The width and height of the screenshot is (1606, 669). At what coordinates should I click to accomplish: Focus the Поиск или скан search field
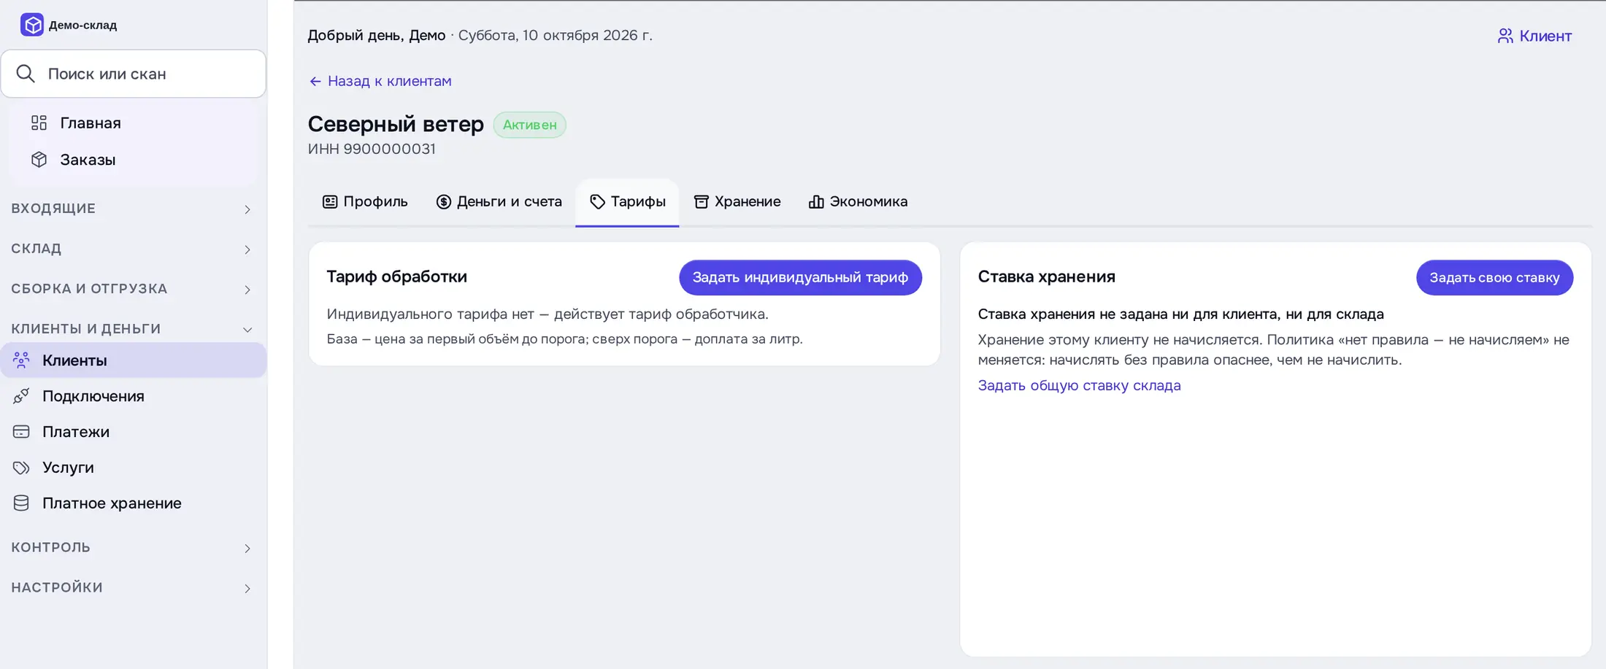[x=133, y=74]
